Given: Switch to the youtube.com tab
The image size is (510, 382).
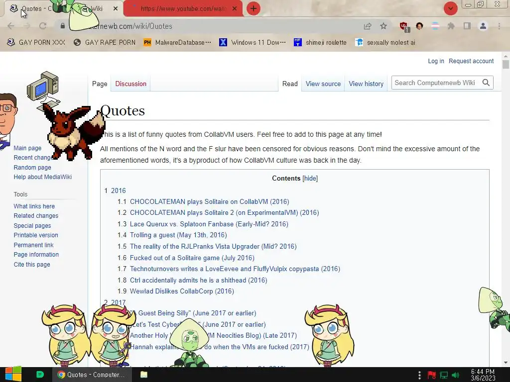Looking at the screenshot, I should [183, 8].
